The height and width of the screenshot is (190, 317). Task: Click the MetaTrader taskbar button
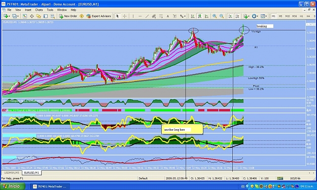50,186
